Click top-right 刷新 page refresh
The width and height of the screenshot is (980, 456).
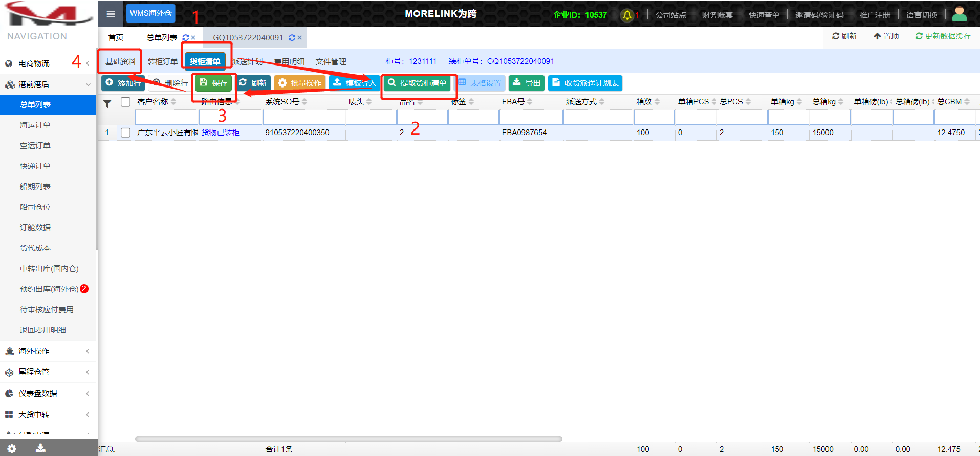coord(844,36)
